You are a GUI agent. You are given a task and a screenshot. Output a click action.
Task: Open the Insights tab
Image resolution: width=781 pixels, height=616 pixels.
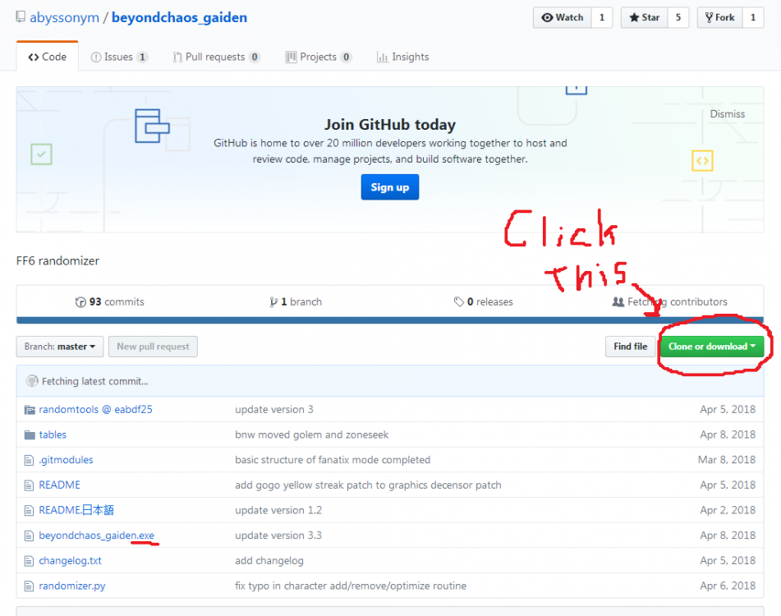(403, 57)
